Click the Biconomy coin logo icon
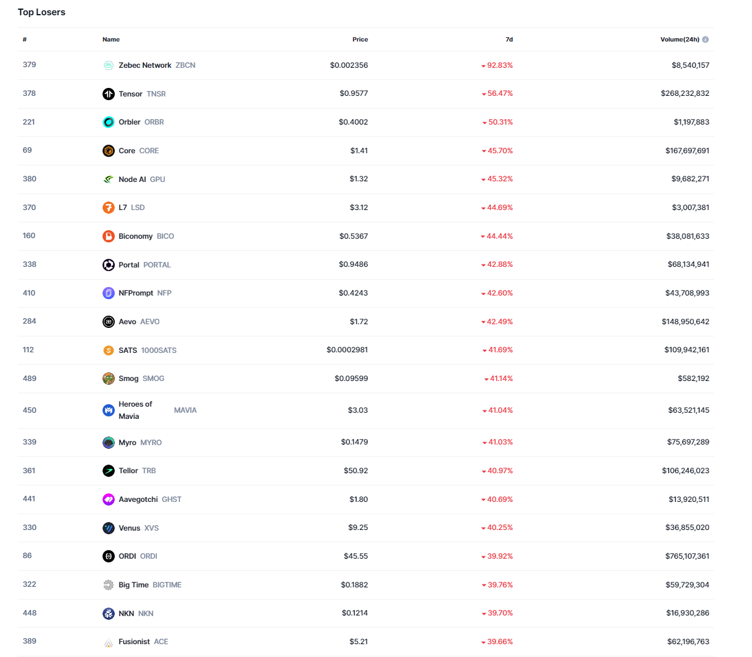Viewport: 752px width, 657px height. 109,236
